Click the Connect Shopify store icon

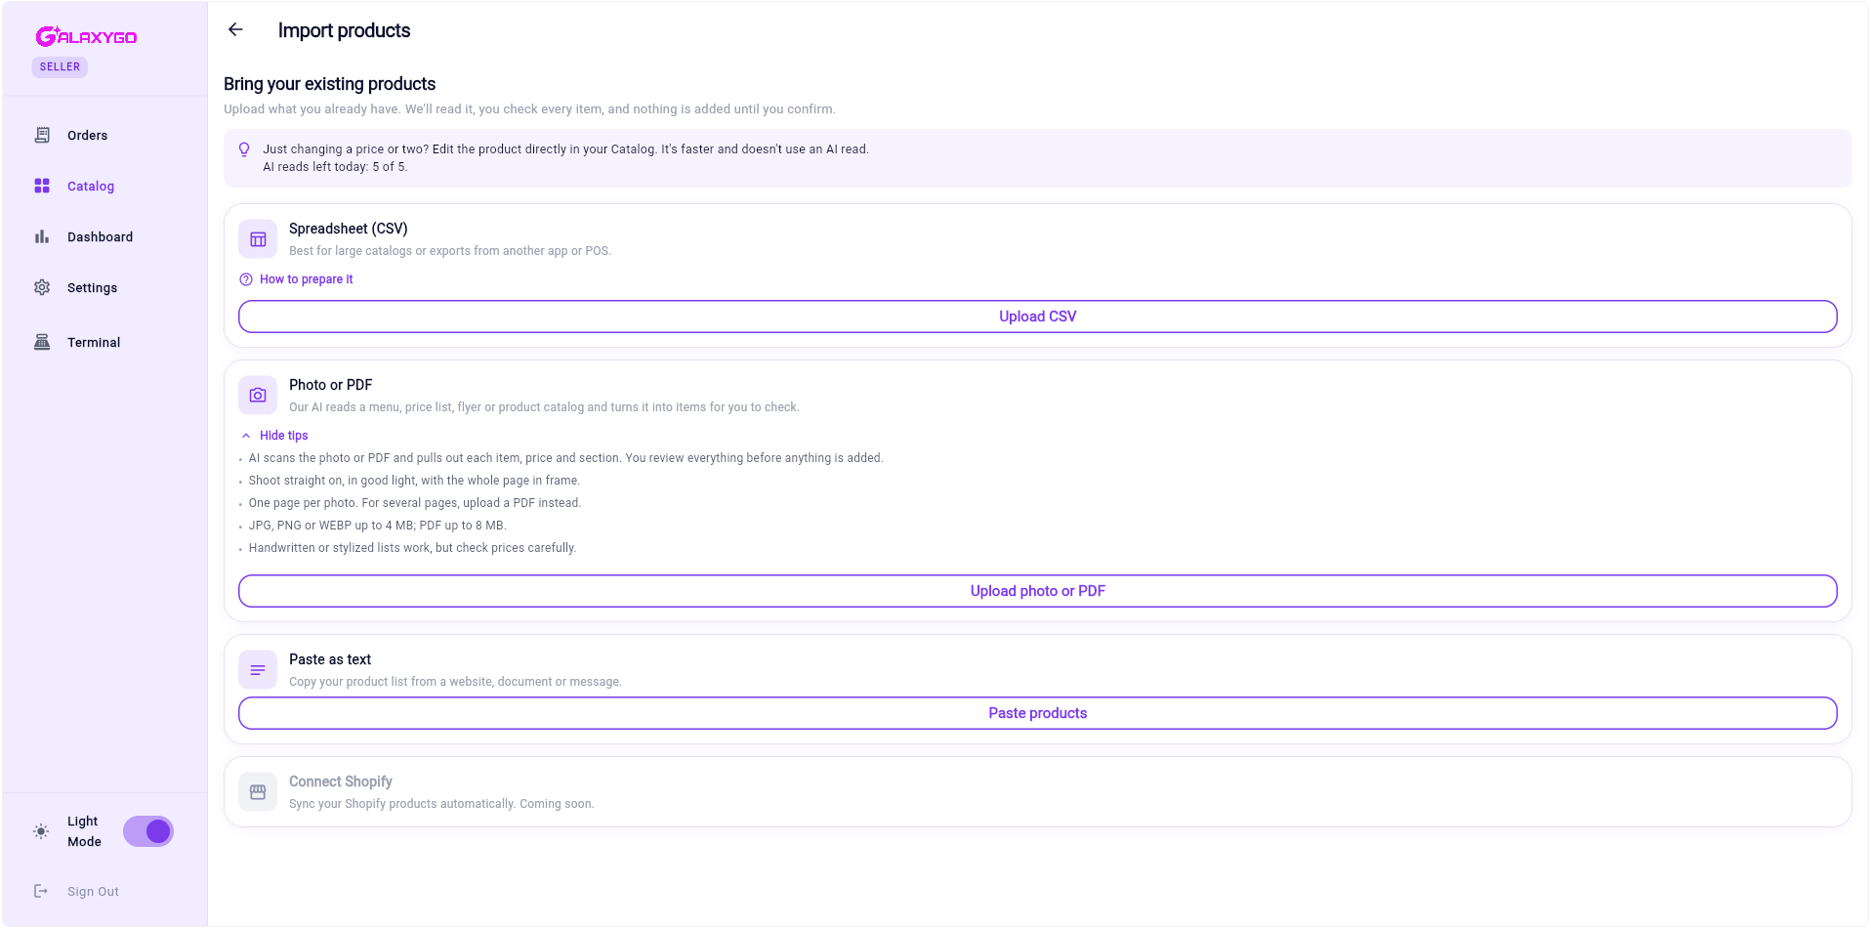[x=258, y=792]
